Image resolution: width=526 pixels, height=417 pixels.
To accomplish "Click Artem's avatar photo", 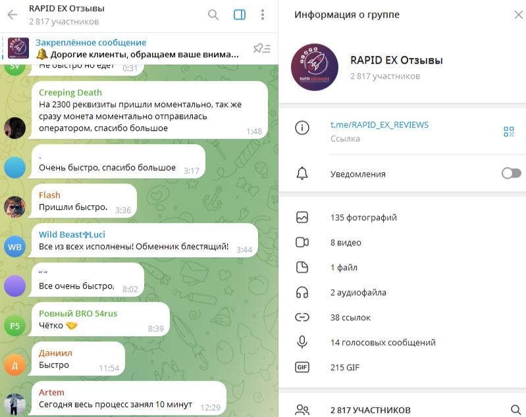I will point(14,405).
